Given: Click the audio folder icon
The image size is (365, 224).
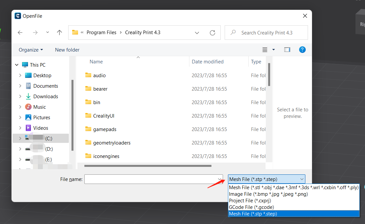Looking at the screenshot, I should tap(88, 75).
